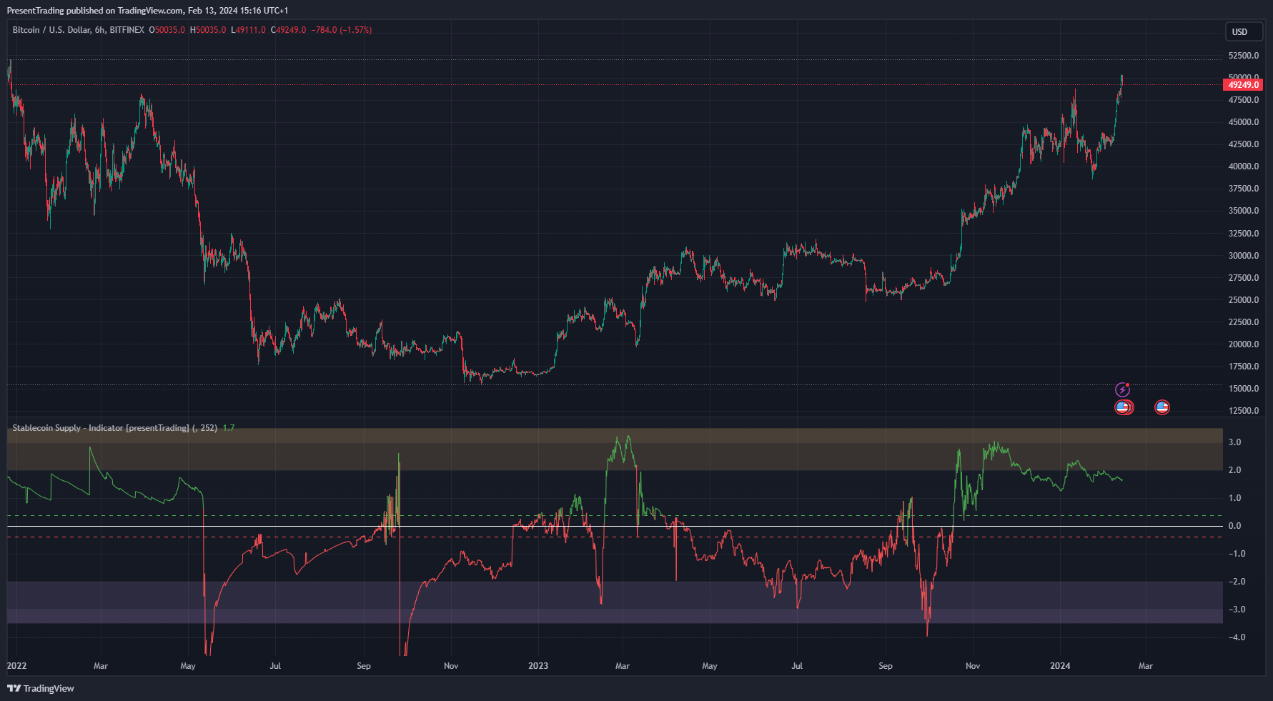Click the 27500.0 price axis label
Image resolution: width=1273 pixels, height=701 pixels.
click(1244, 278)
